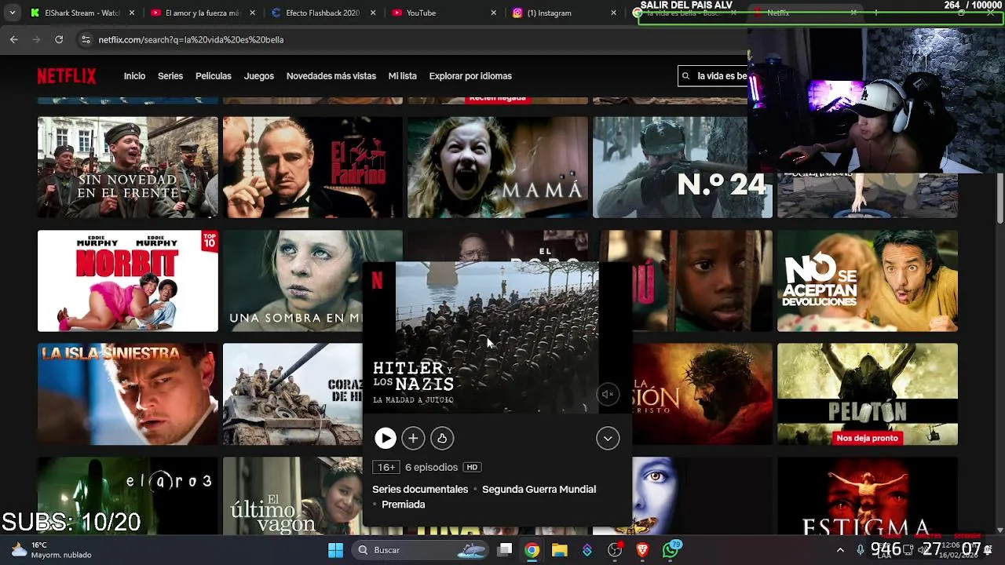The height and width of the screenshot is (565, 1005).
Task: Open WhatsApp taskbar icon
Action: tap(671, 550)
